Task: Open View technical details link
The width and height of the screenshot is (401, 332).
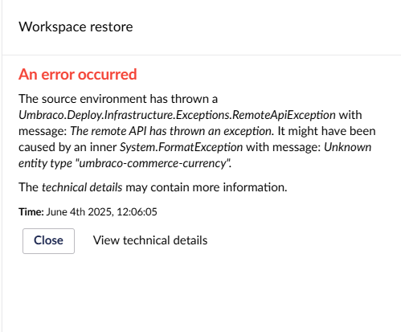Action: [x=150, y=240]
